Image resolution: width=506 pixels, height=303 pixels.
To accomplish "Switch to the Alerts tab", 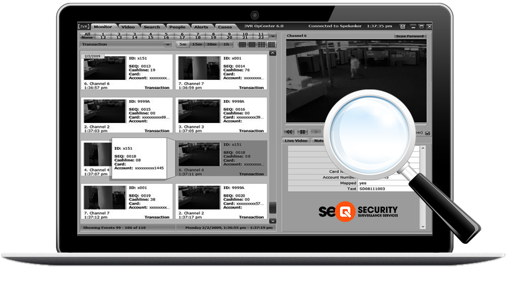I will [201, 27].
